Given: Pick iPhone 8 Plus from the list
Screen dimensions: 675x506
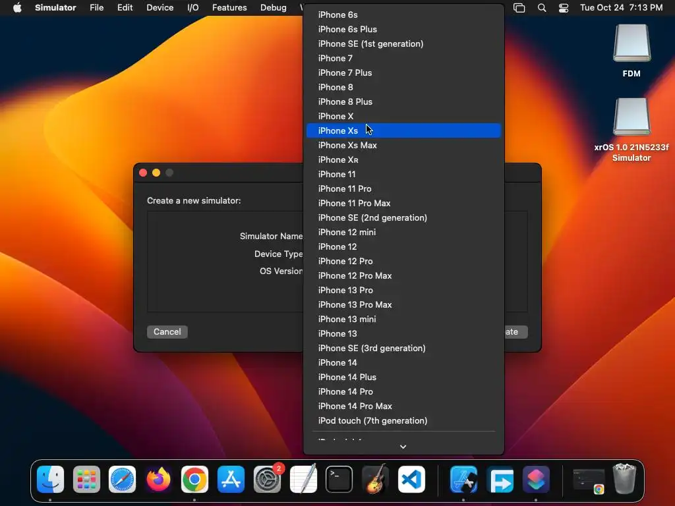Looking at the screenshot, I should click(403, 102).
